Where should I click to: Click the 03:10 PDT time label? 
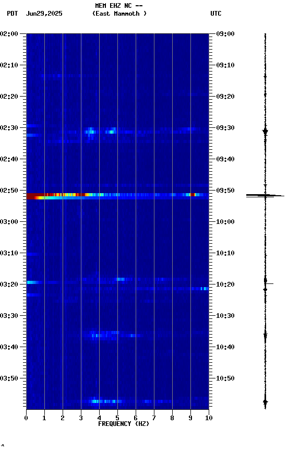(x=9, y=253)
